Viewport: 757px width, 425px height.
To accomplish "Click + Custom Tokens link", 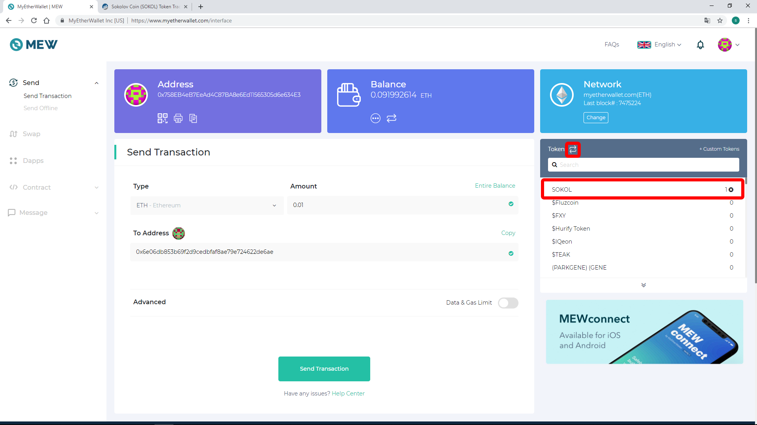I will [719, 149].
